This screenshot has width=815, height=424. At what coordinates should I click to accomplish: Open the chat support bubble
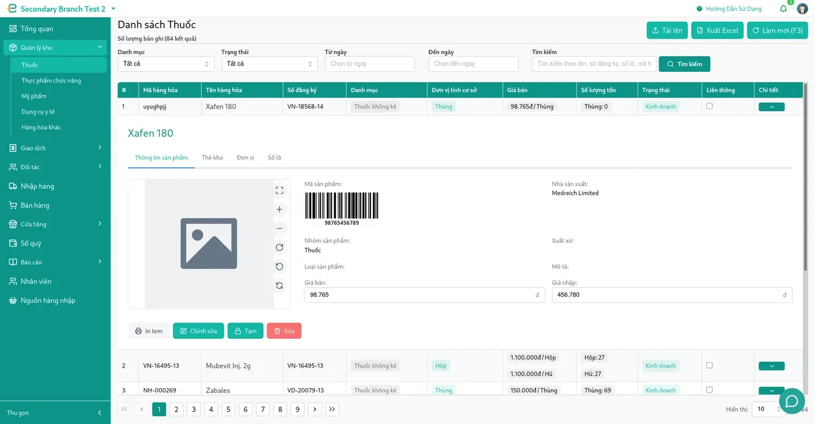[792, 401]
